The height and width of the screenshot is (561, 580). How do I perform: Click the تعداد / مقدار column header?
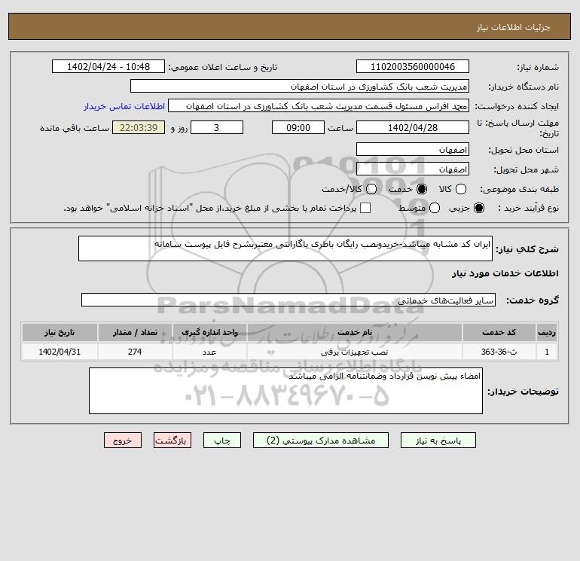click(135, 332)
